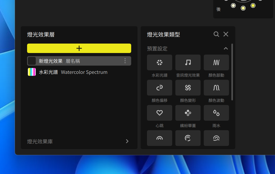
Task: Open the 新燈光效果 layer options menu
Action: 125,61
